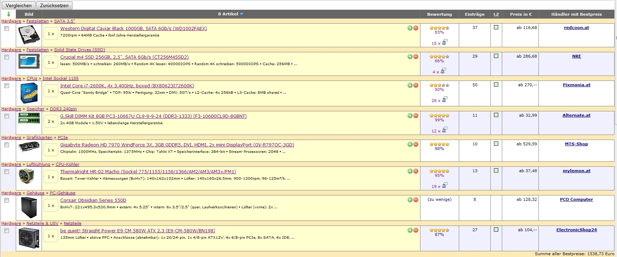The width and height of the screenshot is (617, 257).
Task: Open redcoon.at merchant link
Action: pos(576,28)
